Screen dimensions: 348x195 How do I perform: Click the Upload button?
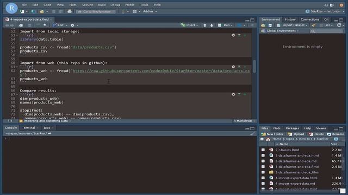pos(296,134)
